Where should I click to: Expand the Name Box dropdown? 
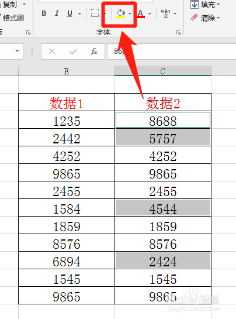pyautogui.click(x=18, y=51)
